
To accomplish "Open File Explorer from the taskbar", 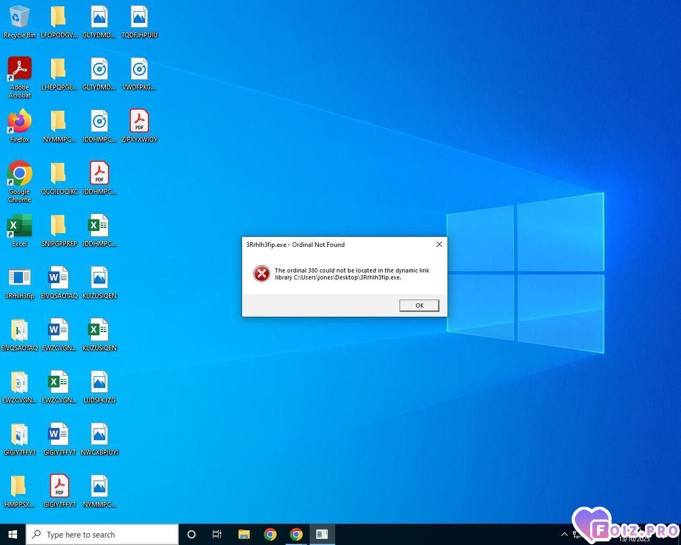I will 244,534.
